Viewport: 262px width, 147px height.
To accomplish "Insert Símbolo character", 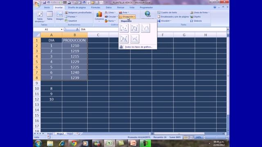I will pos(196,21).
